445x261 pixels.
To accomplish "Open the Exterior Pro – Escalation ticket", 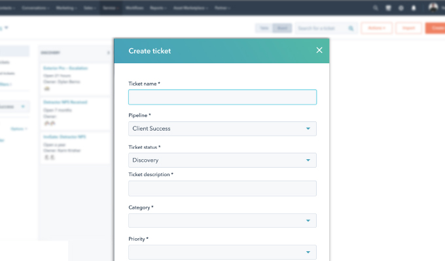I will pyautogui.click(x=65, y=68).
